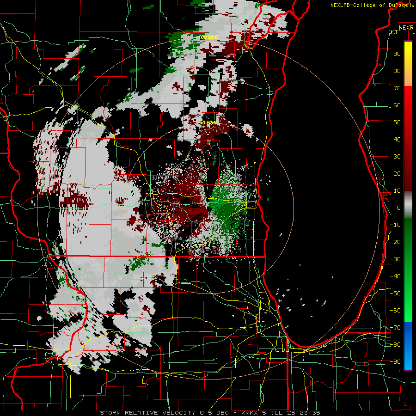Viewport: 416px width, 416px height.
Task: Click the -70 value on velocity scale
Action: pyautogui.click(x=395, y=328)
